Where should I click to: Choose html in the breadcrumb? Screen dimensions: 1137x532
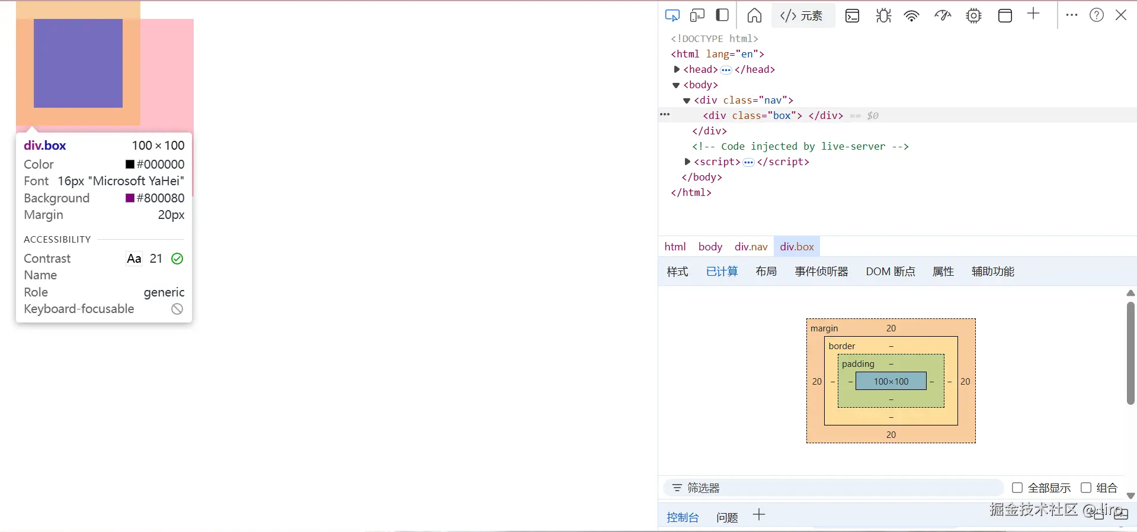pyautogui.click(x=675, y=247)
